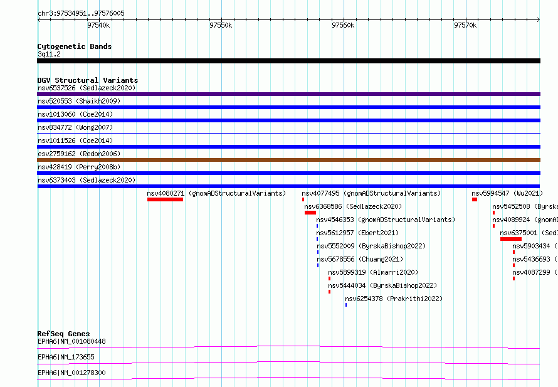Click the nsv834772 (Wong2007) label
The image size is (558, 387).
(75, 127)
